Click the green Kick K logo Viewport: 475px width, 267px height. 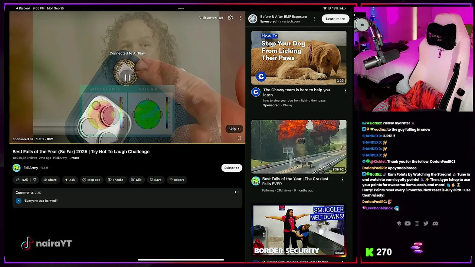[x=369, y=252]
